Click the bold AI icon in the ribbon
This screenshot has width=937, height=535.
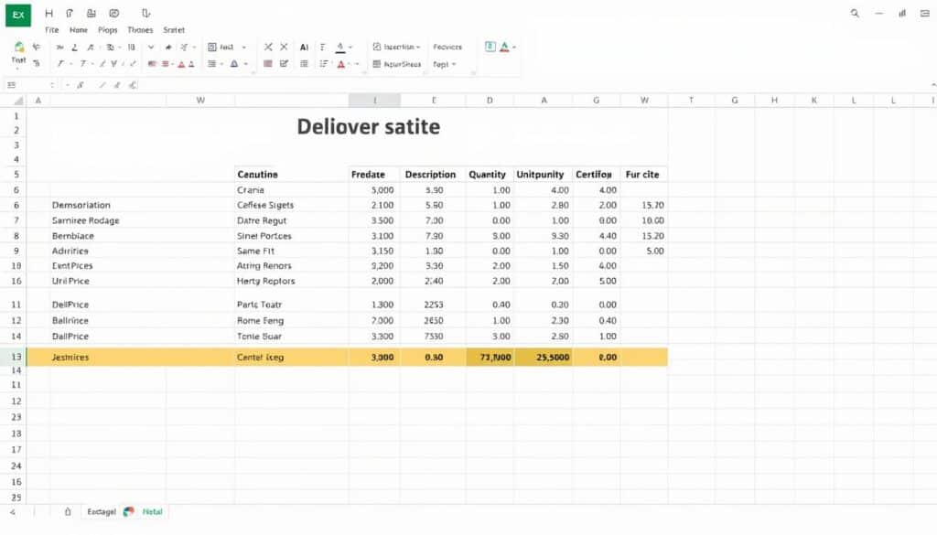pos(304,48)
